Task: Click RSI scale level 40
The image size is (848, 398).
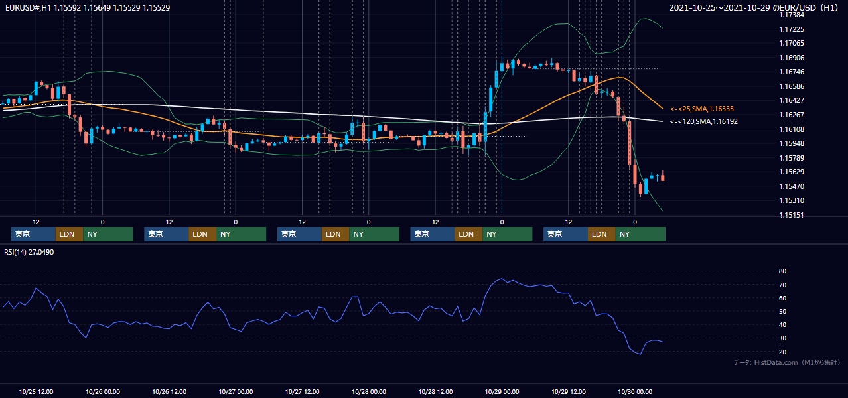Action: point(782,324)
